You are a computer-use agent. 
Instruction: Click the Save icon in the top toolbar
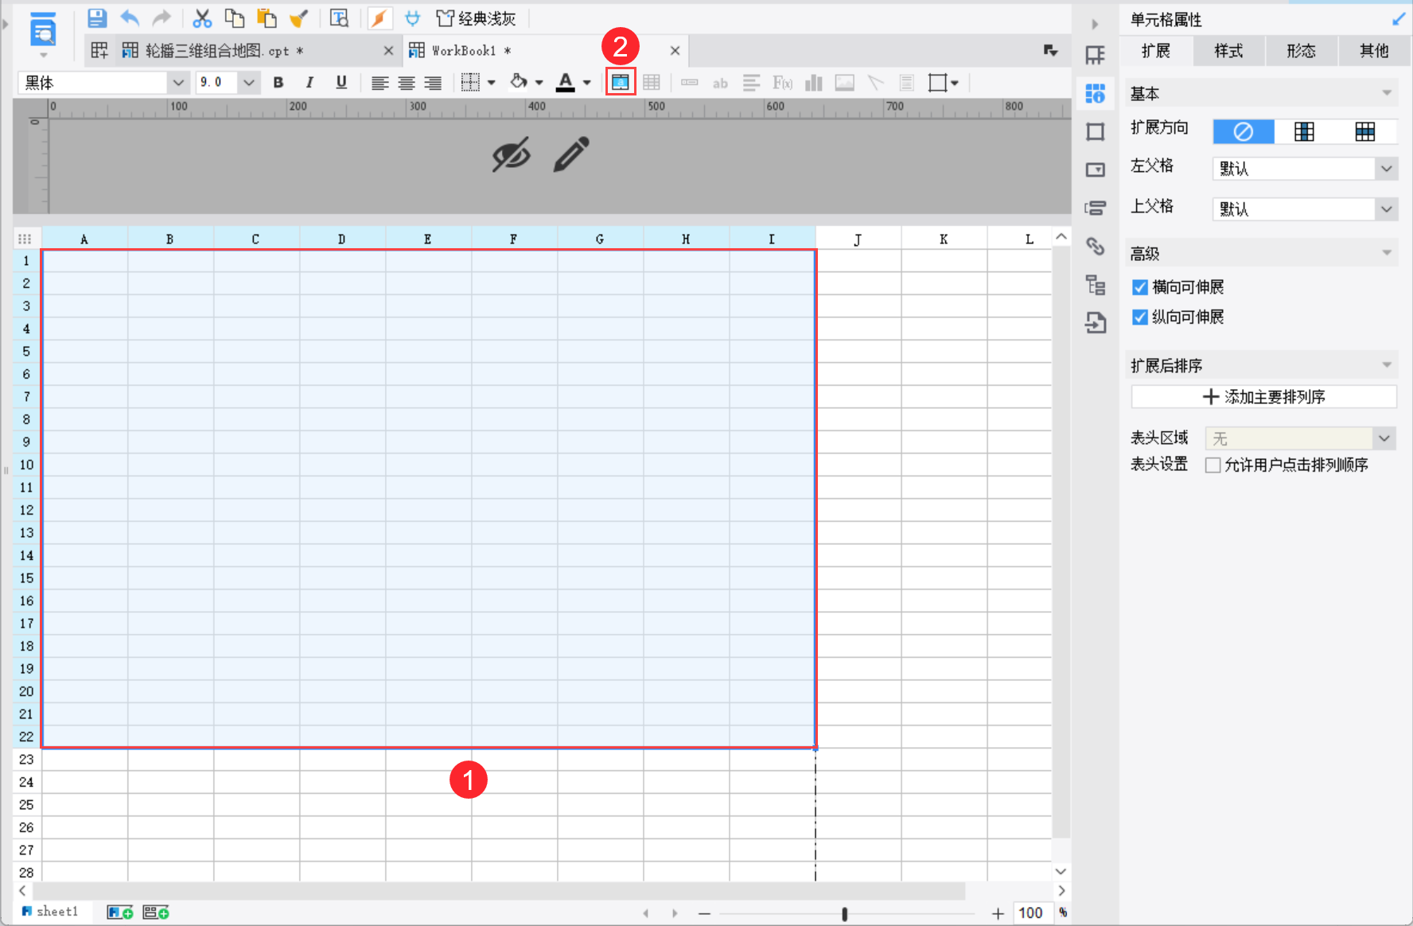(96, 18)
